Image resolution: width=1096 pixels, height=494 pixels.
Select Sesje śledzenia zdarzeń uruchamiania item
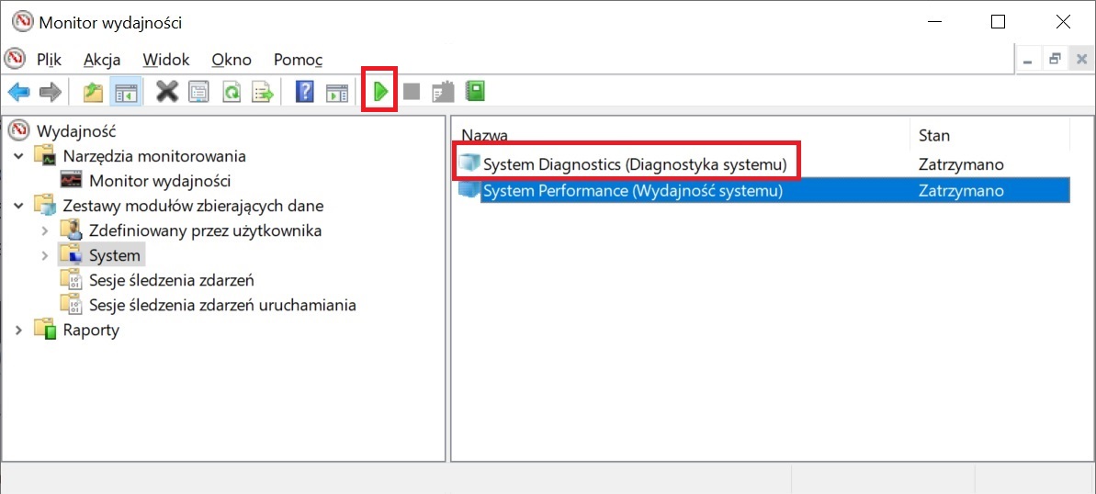click(221, 305)
